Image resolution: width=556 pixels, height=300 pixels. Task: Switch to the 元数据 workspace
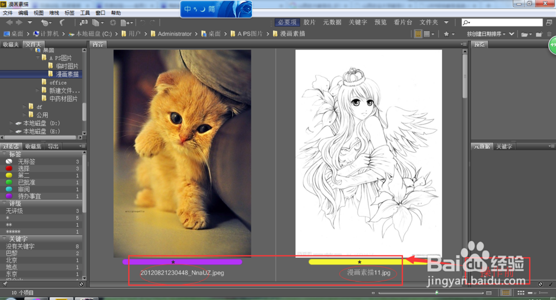pos(332,22)
